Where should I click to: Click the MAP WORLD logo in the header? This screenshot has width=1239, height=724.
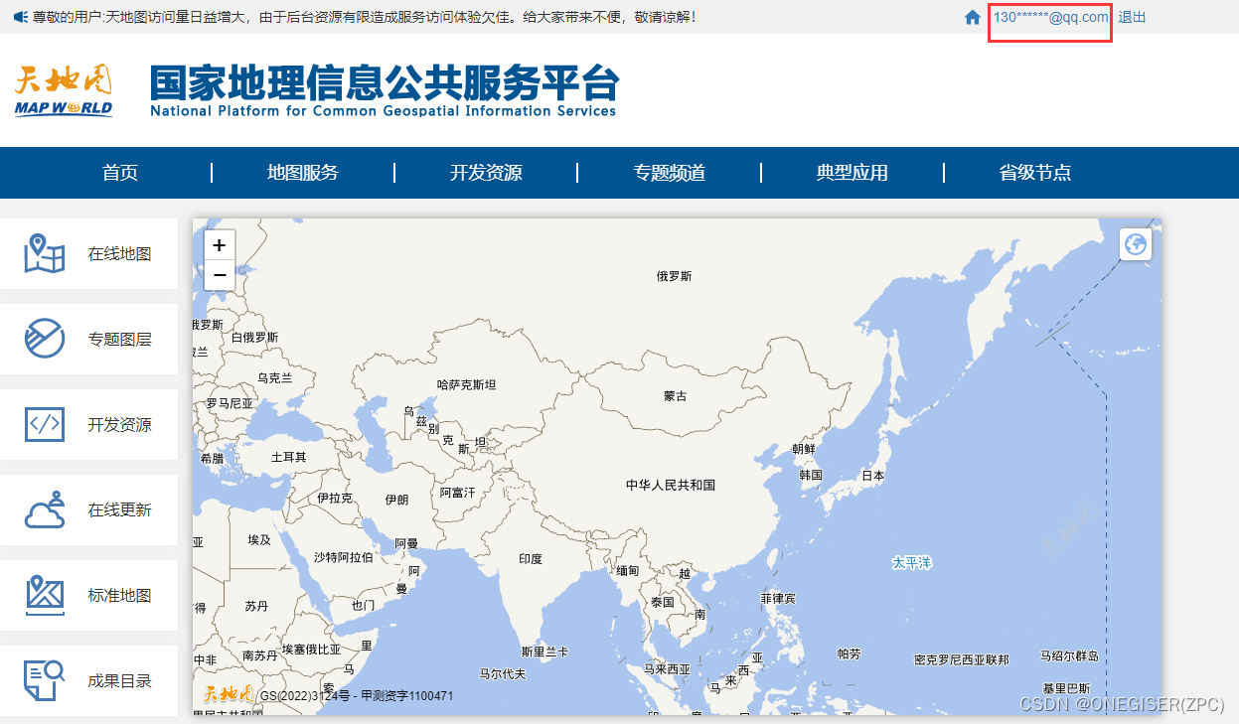(63, 89)
